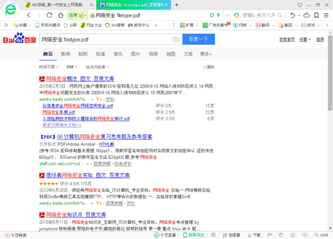
Task: Go to browser home page icon
Action: click(x=61, y=15)
